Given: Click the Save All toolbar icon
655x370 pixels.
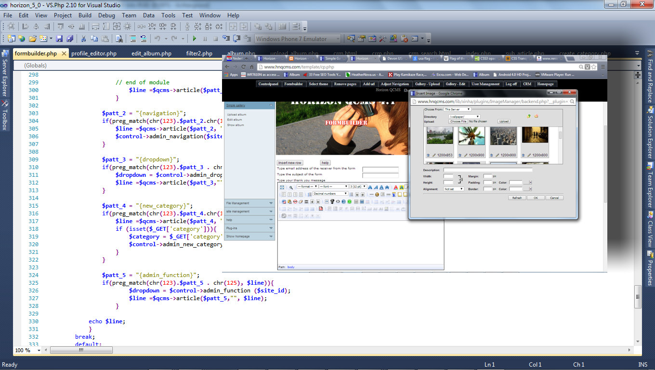Looking at the screenshot, I should pyautogui.click(x=70, y=39).
